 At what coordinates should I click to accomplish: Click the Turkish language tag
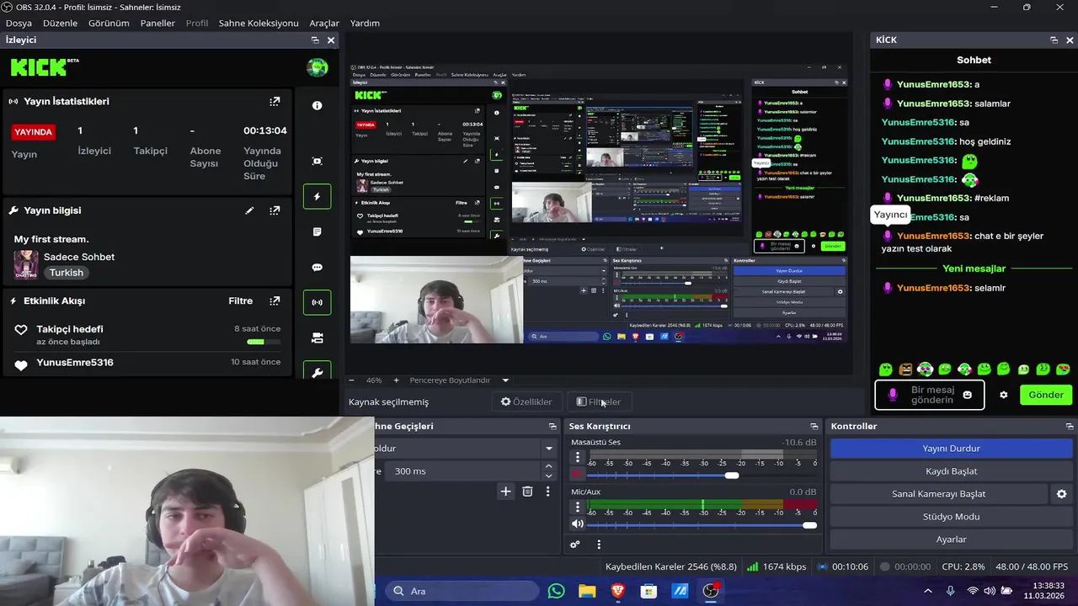[x=67, y=273]
